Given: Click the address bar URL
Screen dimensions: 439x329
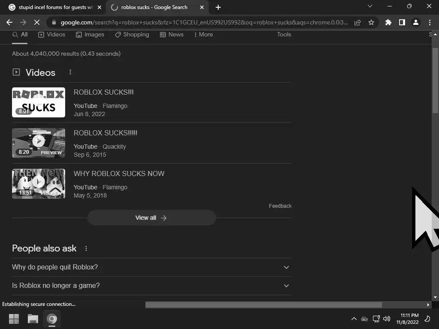Looking at the screenshot, I should (x=204, y=22).
